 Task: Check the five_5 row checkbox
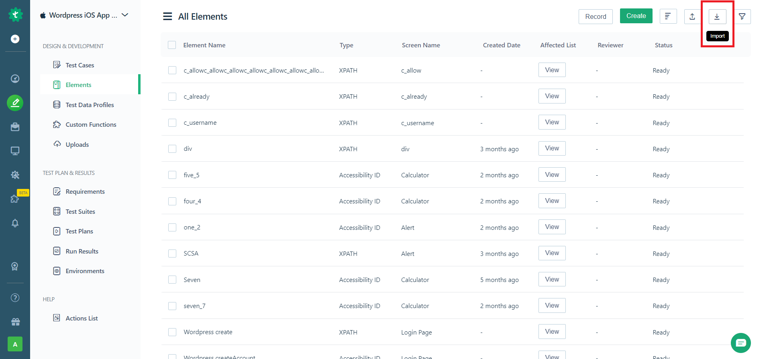click(x=172, y=175)
